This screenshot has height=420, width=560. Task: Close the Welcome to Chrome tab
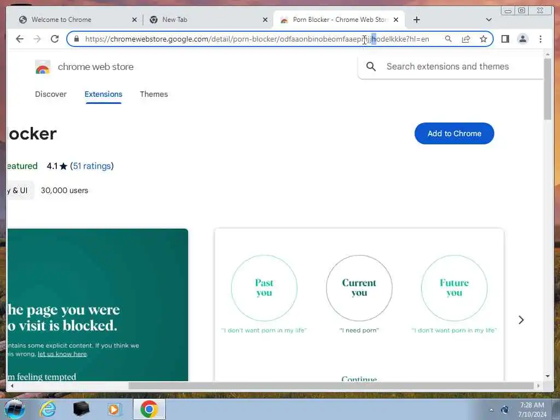[x=135, y=20]
